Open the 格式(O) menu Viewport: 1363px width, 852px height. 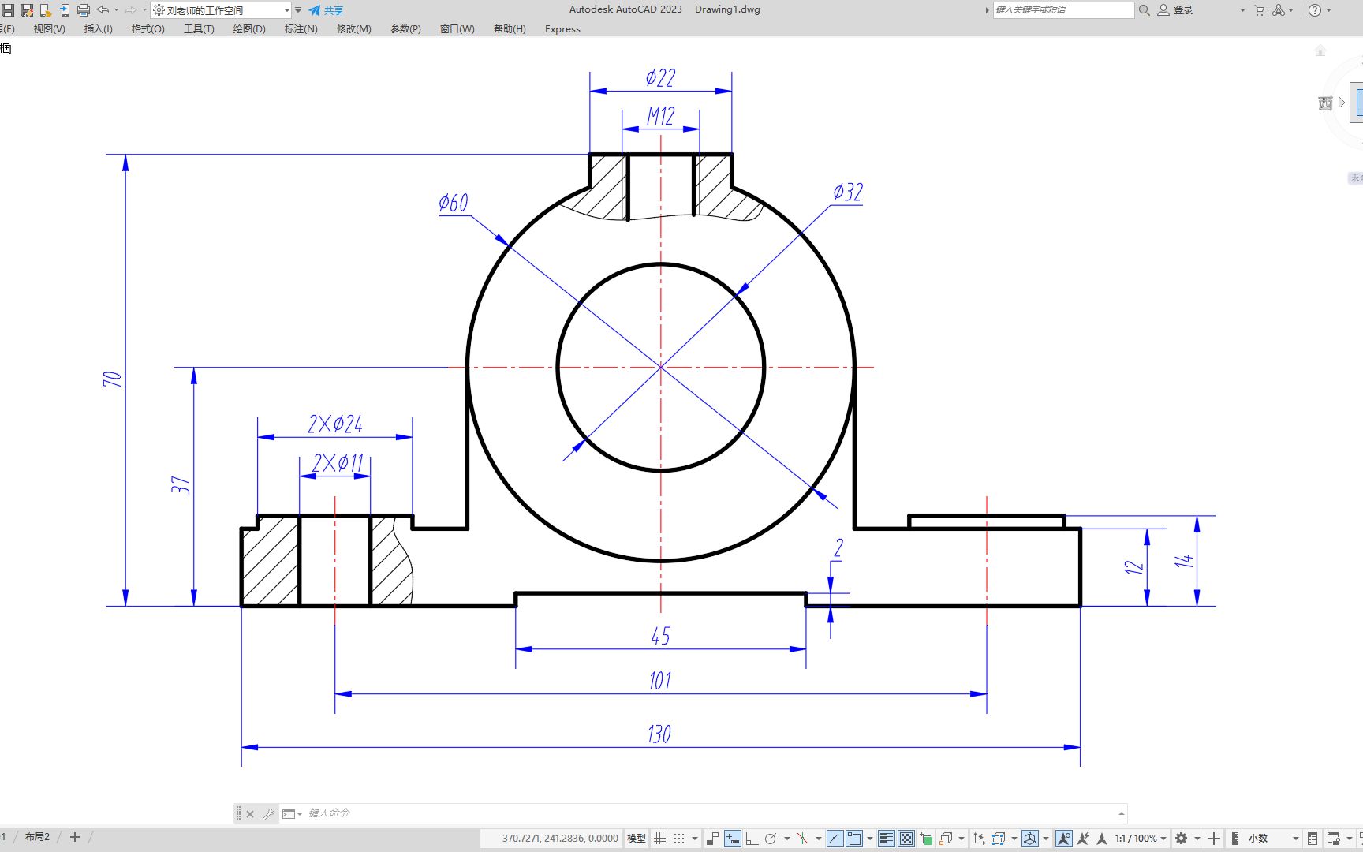[148, 29]
